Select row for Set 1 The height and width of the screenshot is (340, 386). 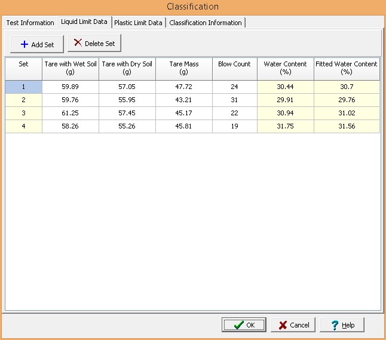[x=23, y=87]
